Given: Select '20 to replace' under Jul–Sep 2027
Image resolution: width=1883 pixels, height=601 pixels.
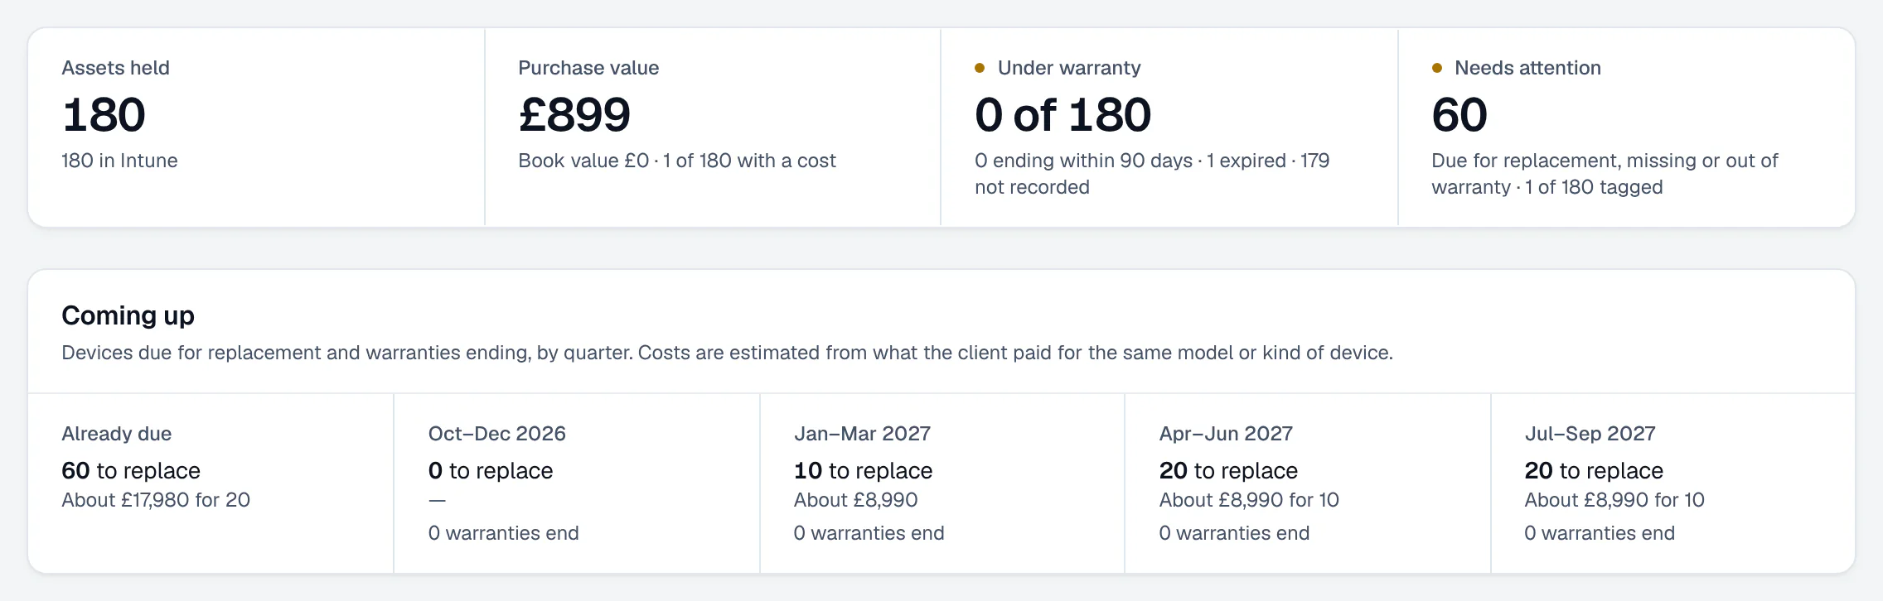Looking at the screenshot, I should coord(1594,471).
